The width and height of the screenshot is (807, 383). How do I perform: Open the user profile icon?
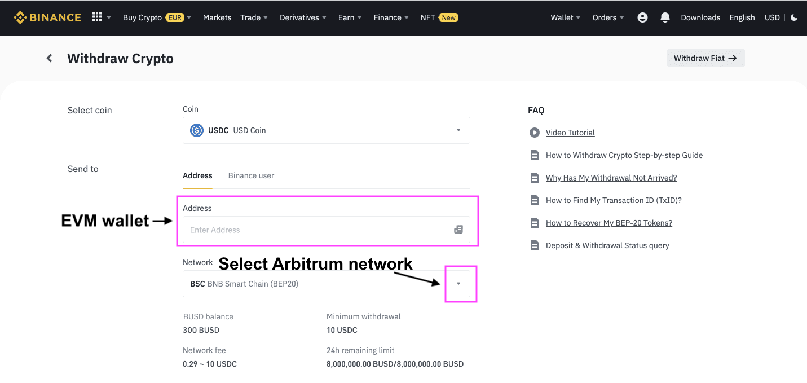[642, 17]
